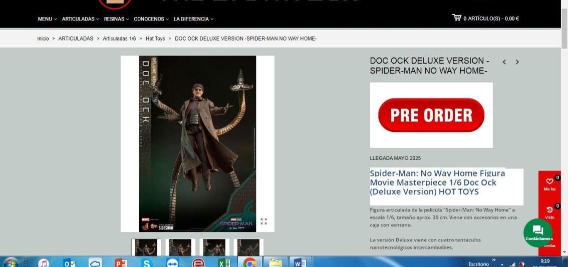Launch Excel from the taskbar
Screen dimensions: 568x267
coord(224,262)
